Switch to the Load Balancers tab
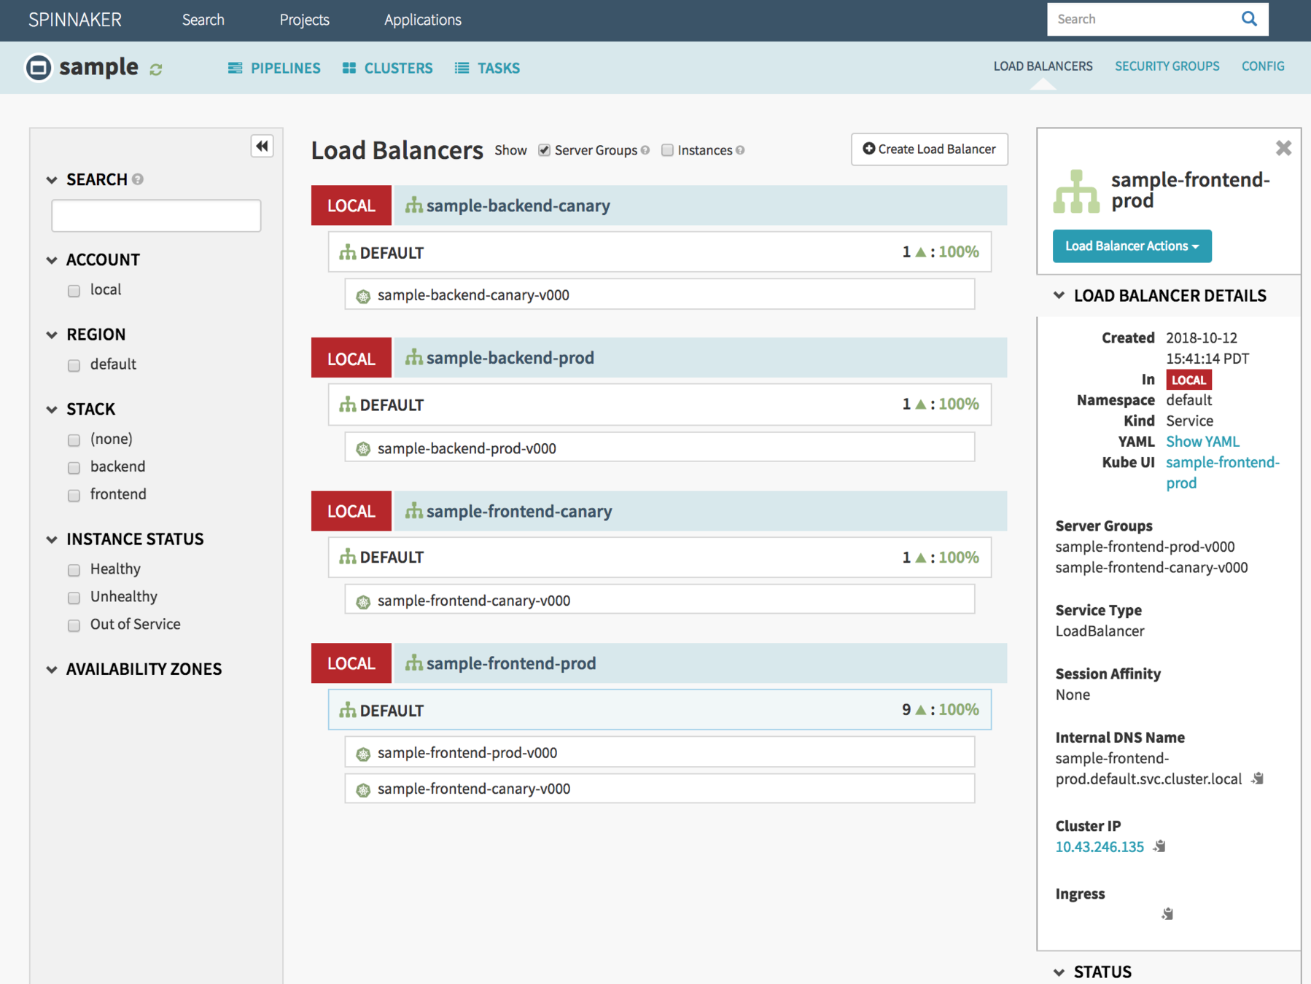Screen dimensions: 1311x984 [x=1043, y=66]
